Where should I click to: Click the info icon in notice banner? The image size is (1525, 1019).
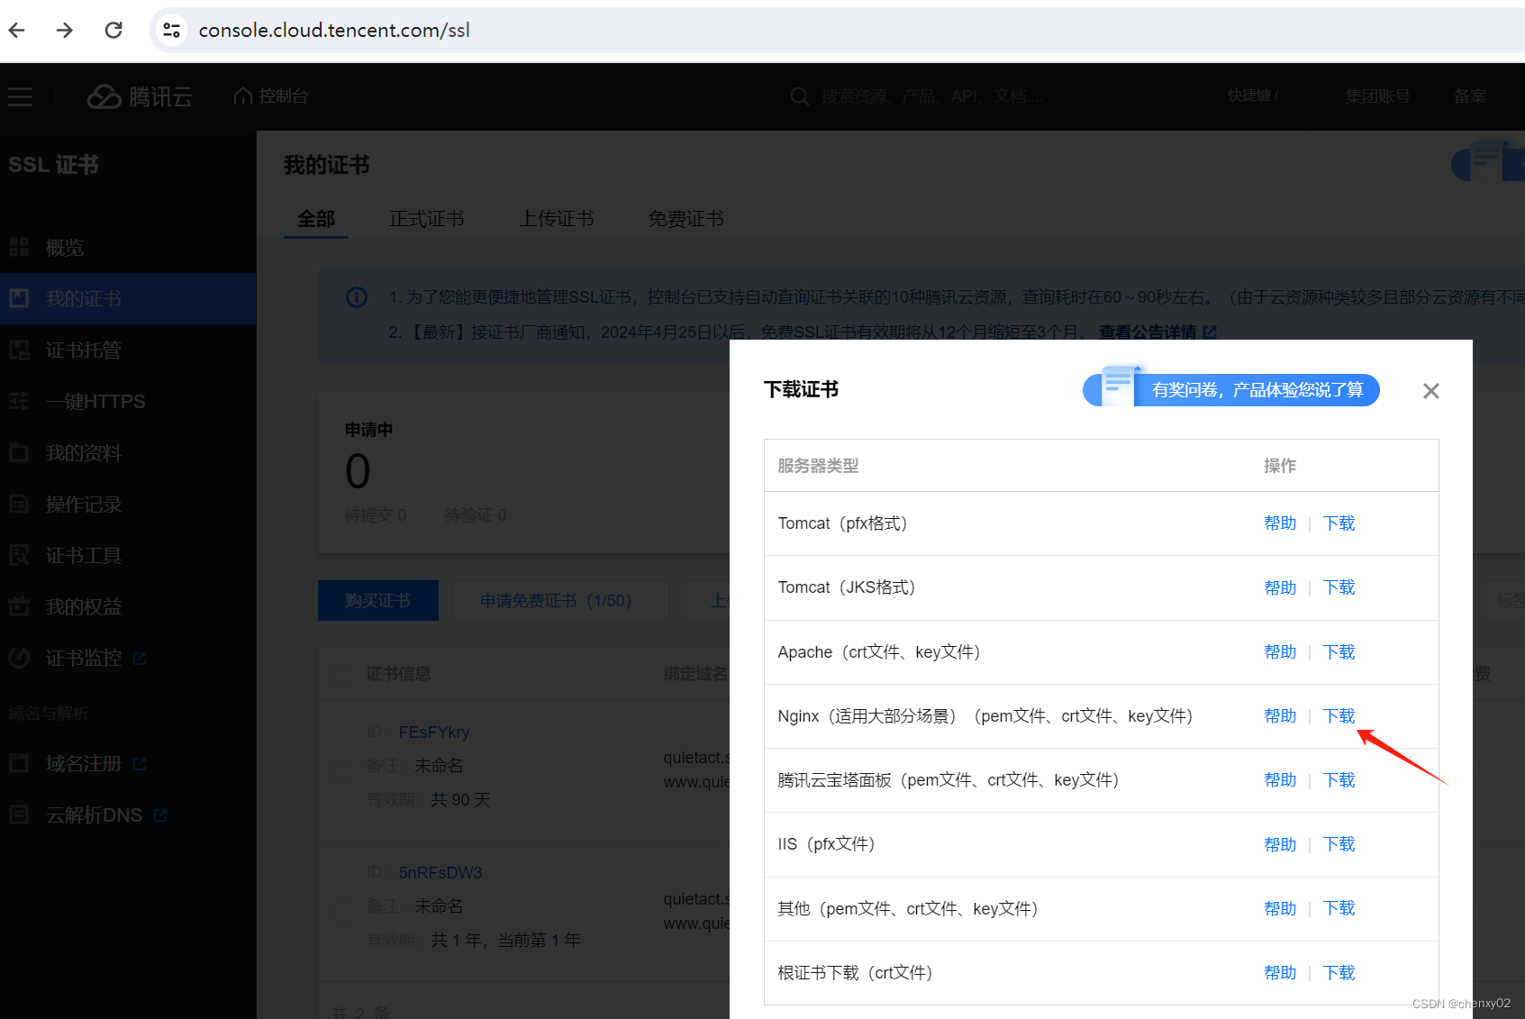pyautogui.click(x=357, y=297)
